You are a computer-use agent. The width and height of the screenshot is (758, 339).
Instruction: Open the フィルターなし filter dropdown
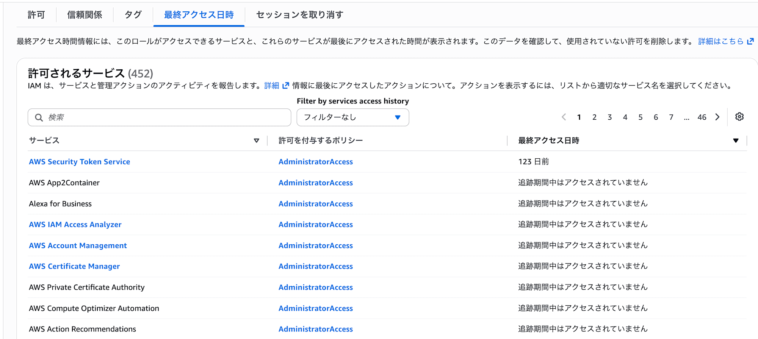[352, 117]
